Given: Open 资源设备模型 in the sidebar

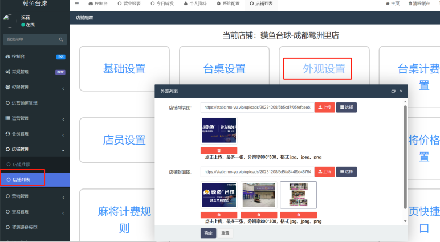Looking at the screenshot, I should coord(35,227).
